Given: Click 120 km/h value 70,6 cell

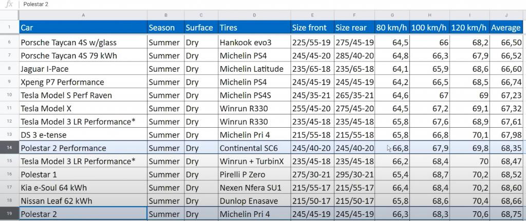Looking at the screenshot, I should tap(469, 214).
